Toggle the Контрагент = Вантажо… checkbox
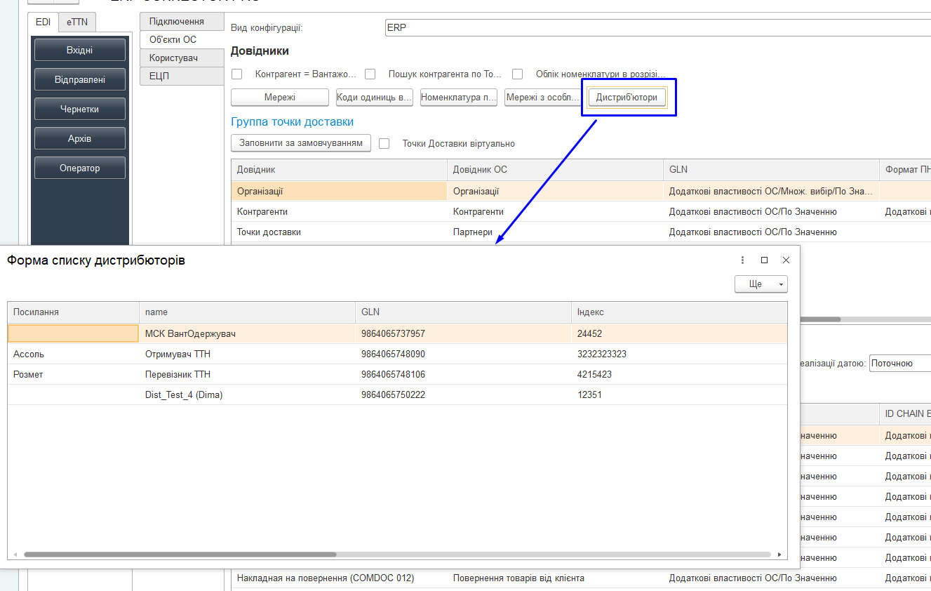The image size is (931, 591). [x=237, y=74]
